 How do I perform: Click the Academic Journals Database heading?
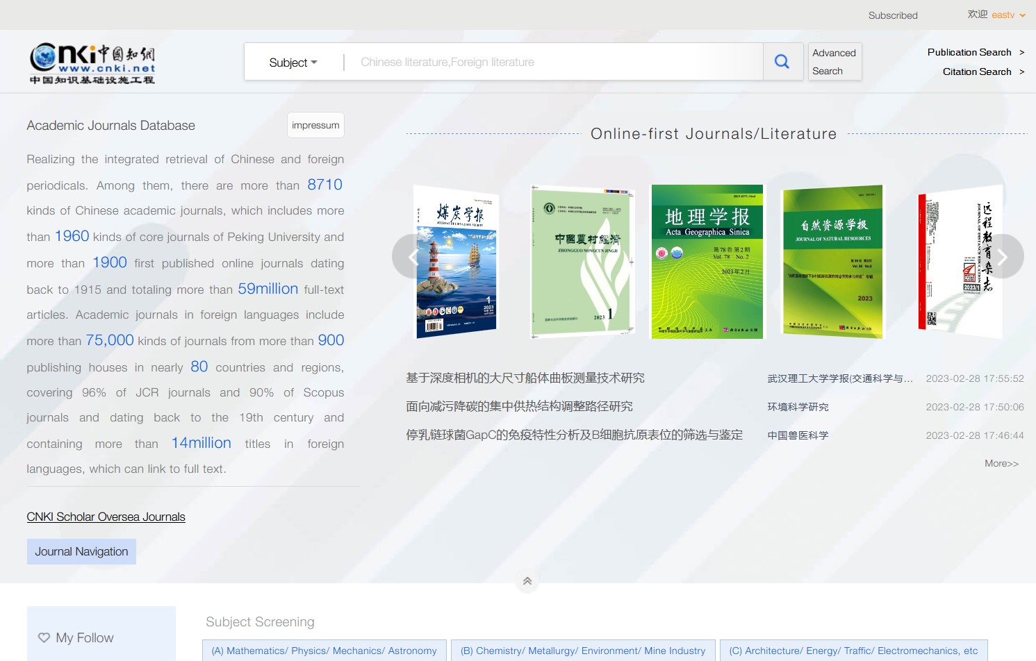(110, 125)
